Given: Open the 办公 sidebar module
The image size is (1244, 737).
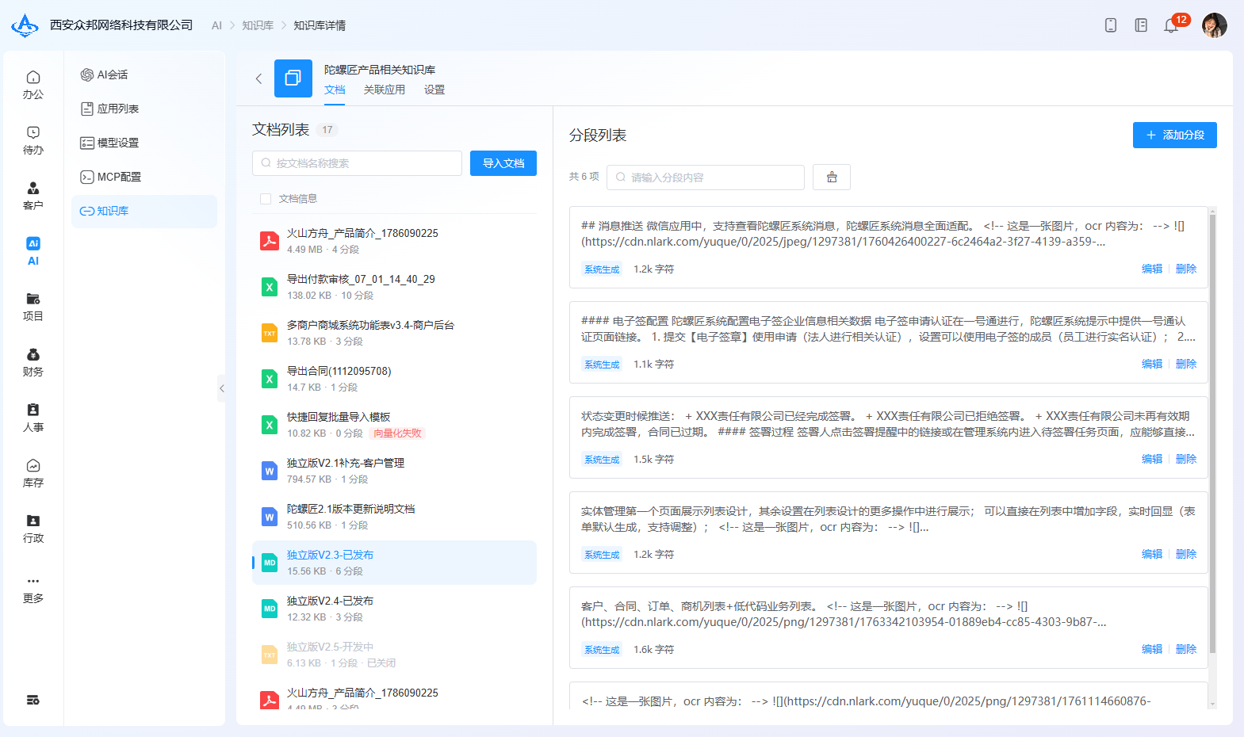Looking at the screenshot, I should (33, 85).
